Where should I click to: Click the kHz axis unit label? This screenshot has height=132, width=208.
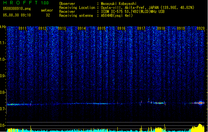point(3,27)
